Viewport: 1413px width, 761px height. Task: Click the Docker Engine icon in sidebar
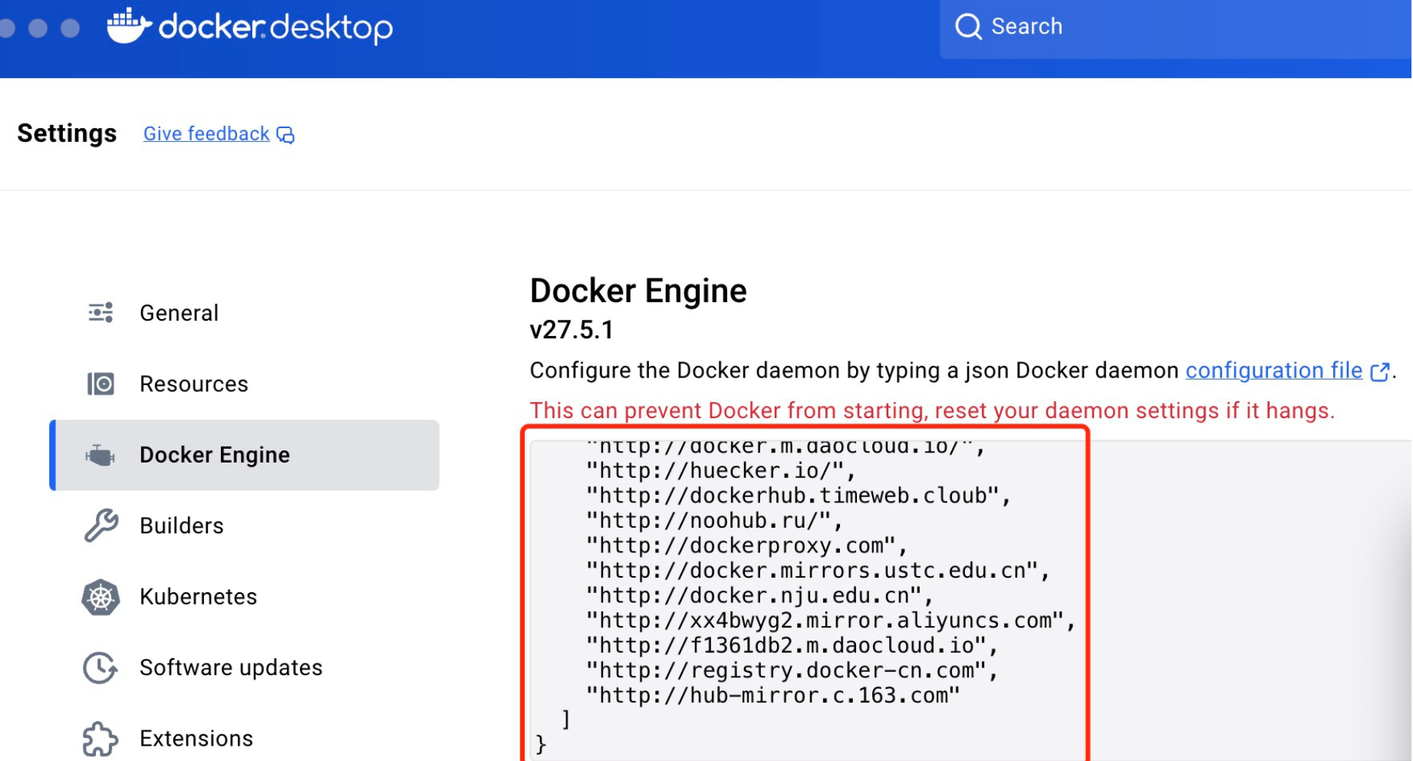pos(100,456)
